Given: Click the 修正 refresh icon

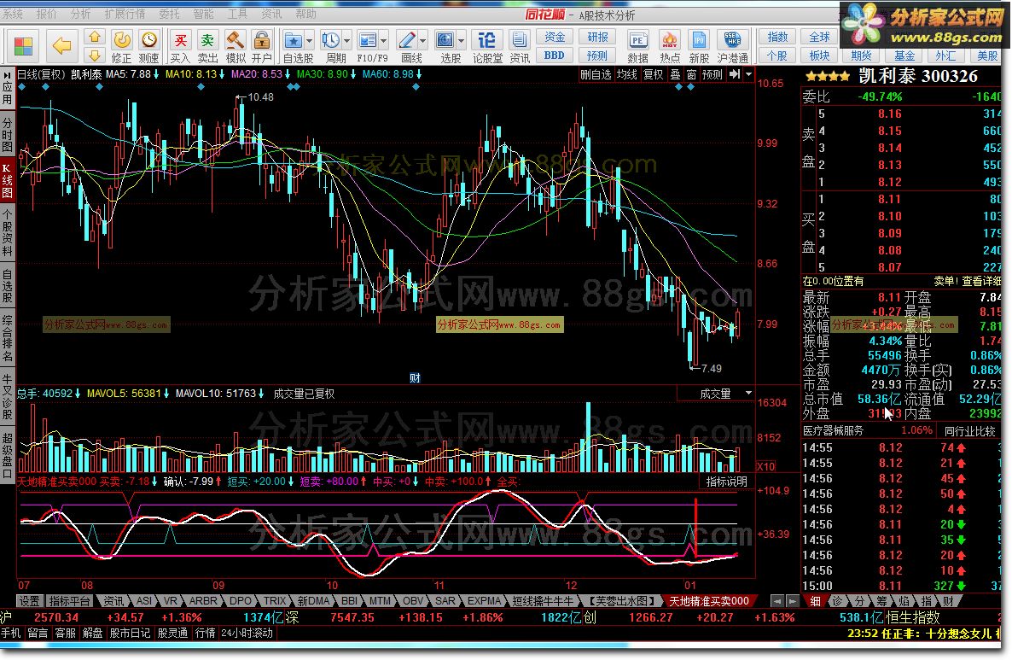Looking at the screenshot, I should (x=121, y=41).
